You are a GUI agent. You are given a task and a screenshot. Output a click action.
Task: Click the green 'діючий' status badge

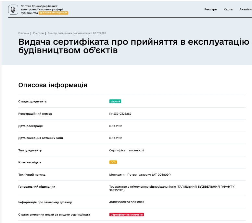click(x=115, y=101)
